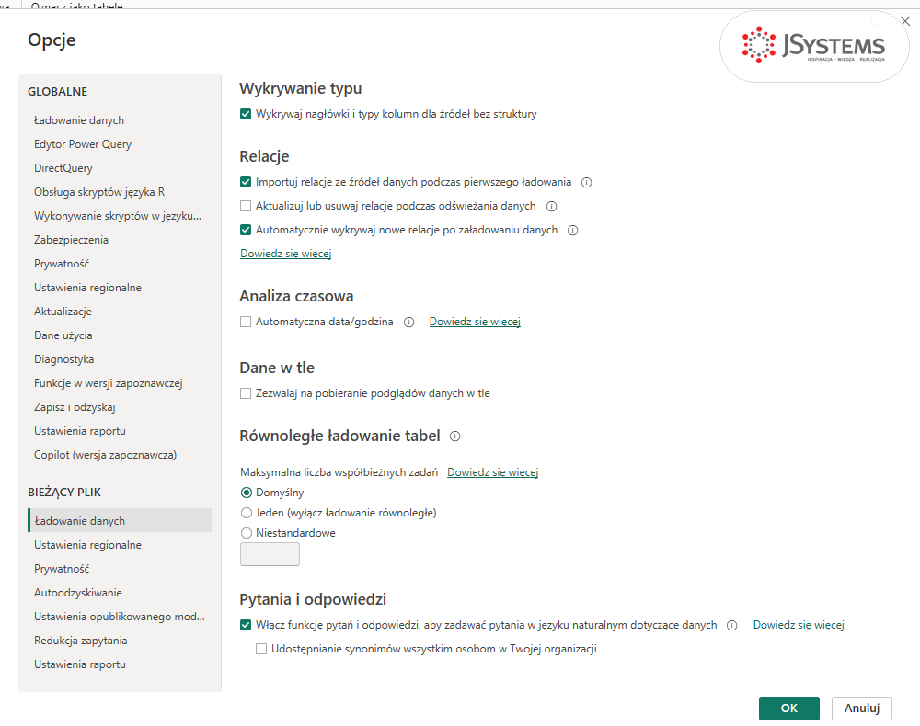The width and height of the screenshot is (920, 726).
Task: Open Dowiedz się więcej link under Relacje
Action: coord(286,254)
